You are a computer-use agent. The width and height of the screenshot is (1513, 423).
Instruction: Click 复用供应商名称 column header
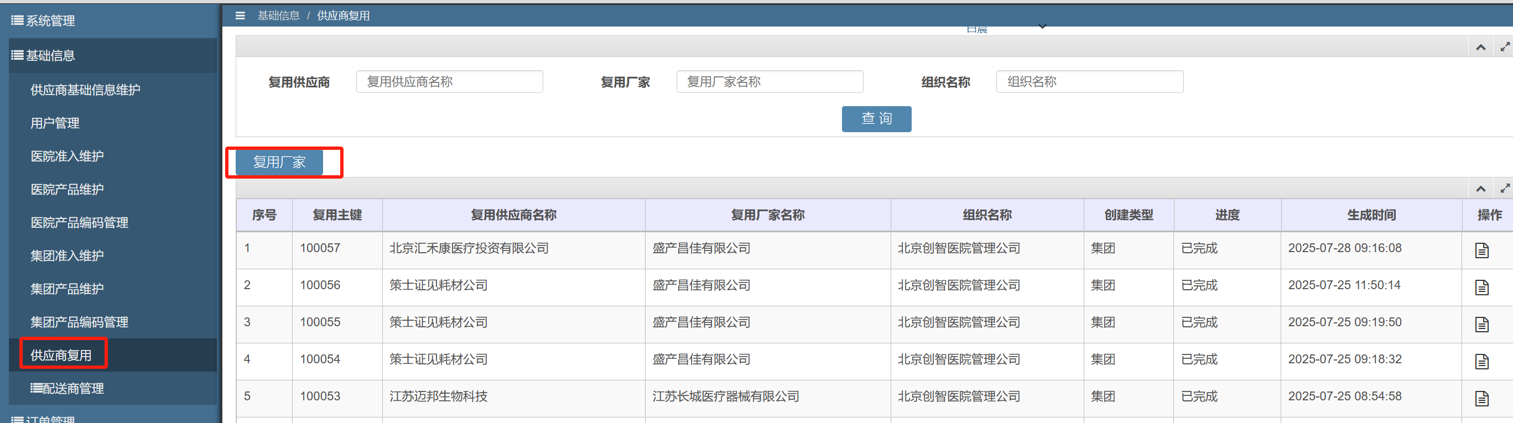coord(513,215)
